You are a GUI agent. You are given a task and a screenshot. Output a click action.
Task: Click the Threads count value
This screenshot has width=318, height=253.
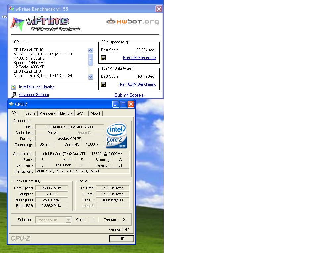[124, 220]
